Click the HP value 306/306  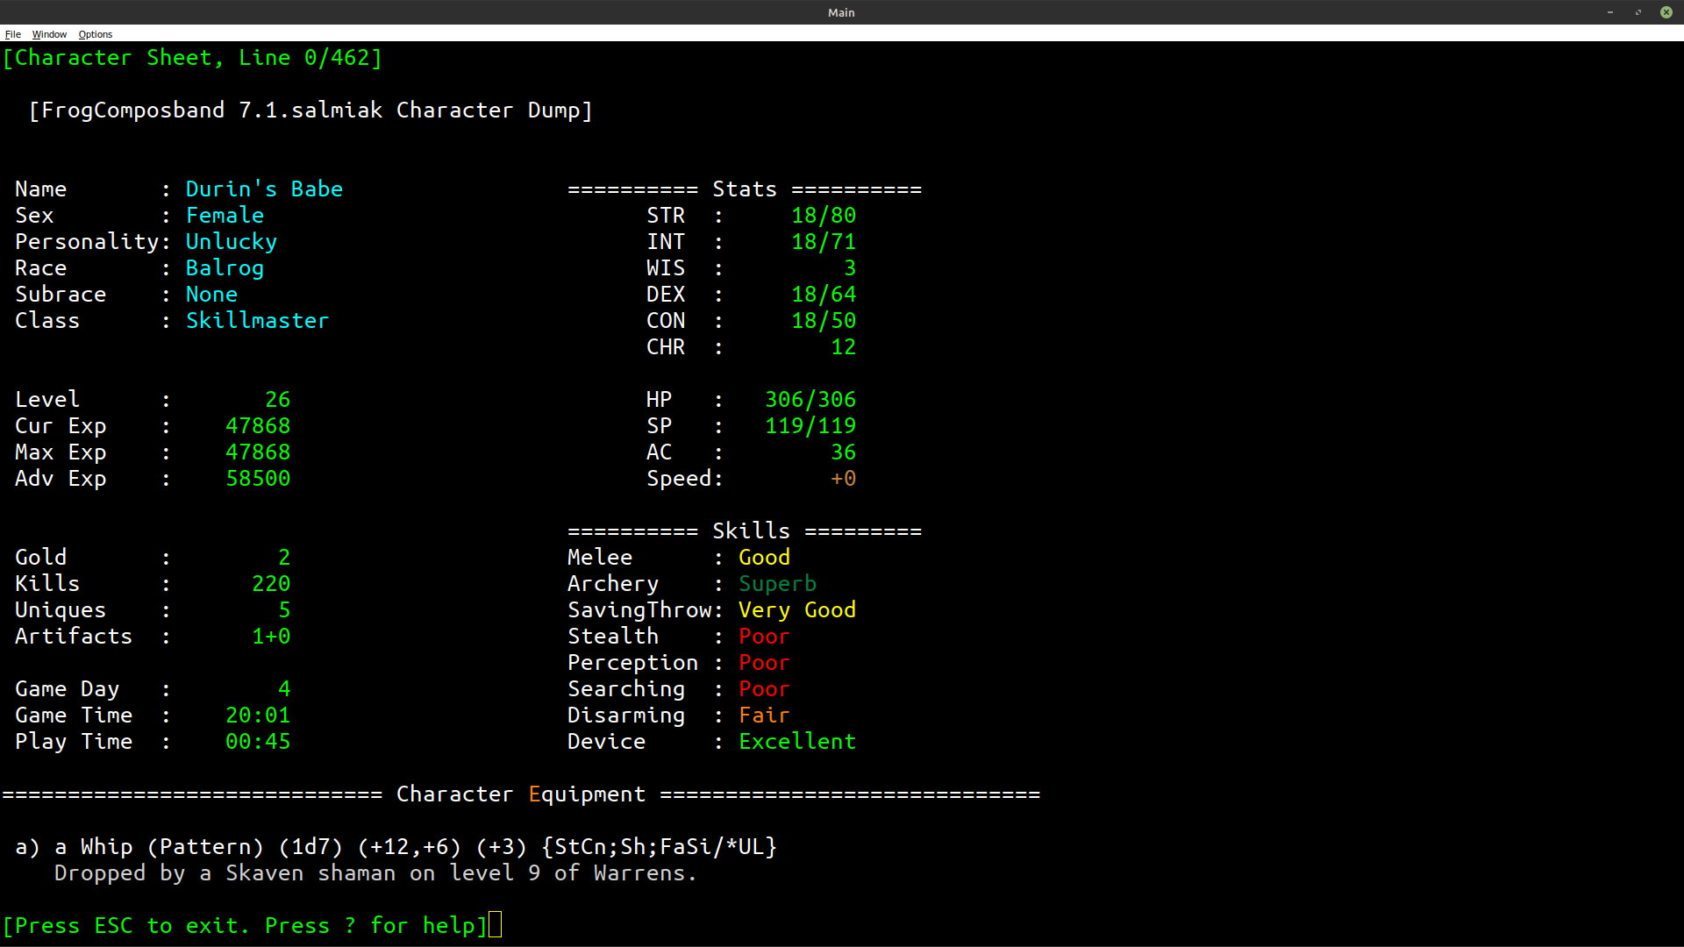tap(810, 400)
